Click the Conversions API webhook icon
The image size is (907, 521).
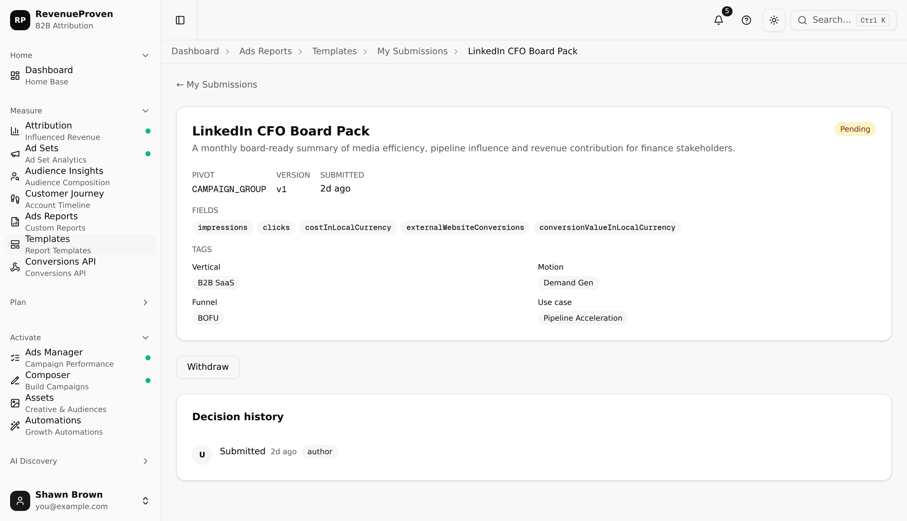[15, 267]
